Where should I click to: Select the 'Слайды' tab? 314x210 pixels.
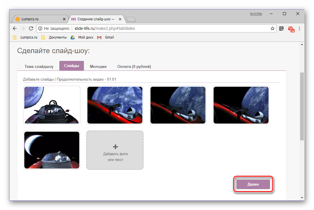tap(71, 66)
